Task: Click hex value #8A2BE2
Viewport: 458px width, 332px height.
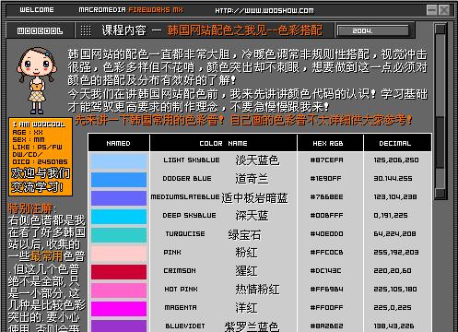Action: click(327, 326)
